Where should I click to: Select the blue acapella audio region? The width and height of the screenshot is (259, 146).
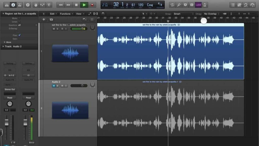click(x=171, y=51)
